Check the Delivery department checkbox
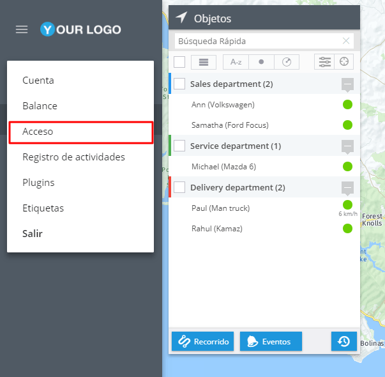This screenshot has width=385, height=377. point(179,187)
